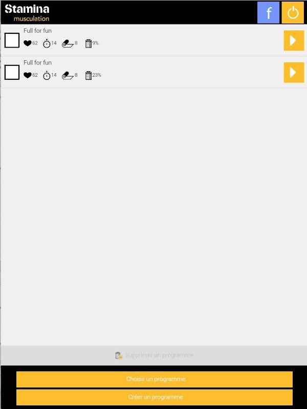307x409 pixels.
Task: Click the clipboard icon showing 9%
Action: 89,43
